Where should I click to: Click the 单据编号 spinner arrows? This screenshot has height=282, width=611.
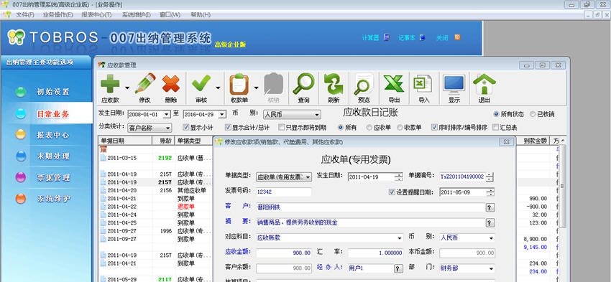[x=490, y=177]
